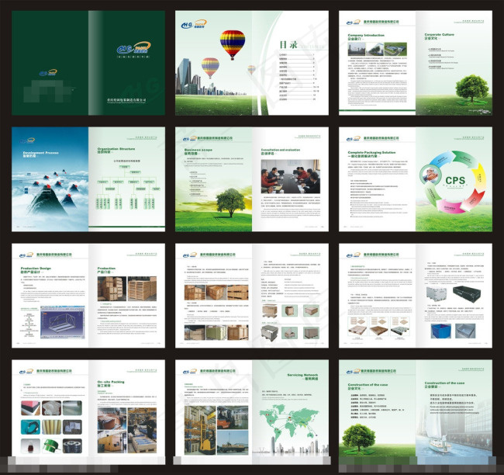Image resolution: width=504 pixels, height=475 pixels.
Task: Click the Production Design heading
Action: pyautogui.click(x=36, y=268)
